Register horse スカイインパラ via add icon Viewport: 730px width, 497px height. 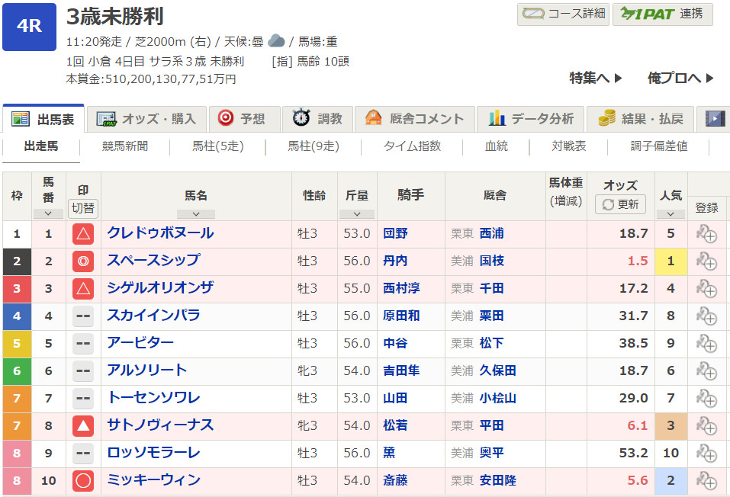(706, 316)
